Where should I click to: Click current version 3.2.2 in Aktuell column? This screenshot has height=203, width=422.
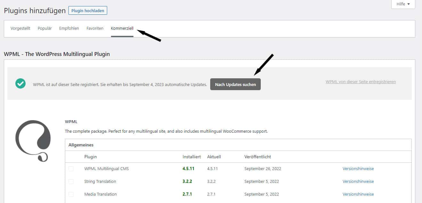click(x=211, y=182)
